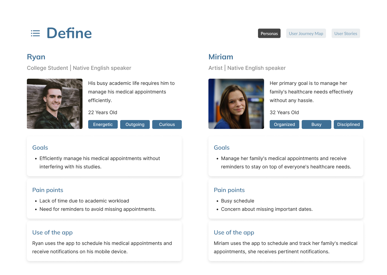The image size is (387, 275).
Task: Click the Miriam persona name heading
Action: click(x=221, y=57)
